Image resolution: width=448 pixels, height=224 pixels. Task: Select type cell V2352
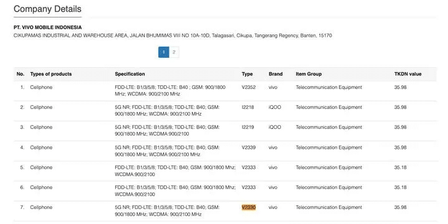pyautogui.click(x=249, y=87)
